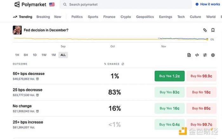Viewport: 222px width, 139px height.
Task: Switch chart range to 1W
Action: (x=44, y=55)
